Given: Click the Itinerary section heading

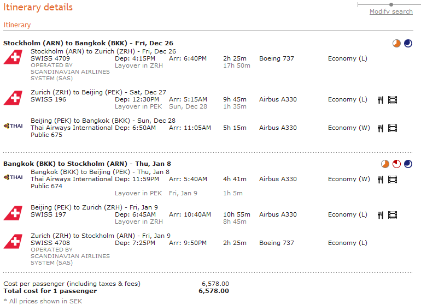Looking at the screenshot, I should pos(17,25).
